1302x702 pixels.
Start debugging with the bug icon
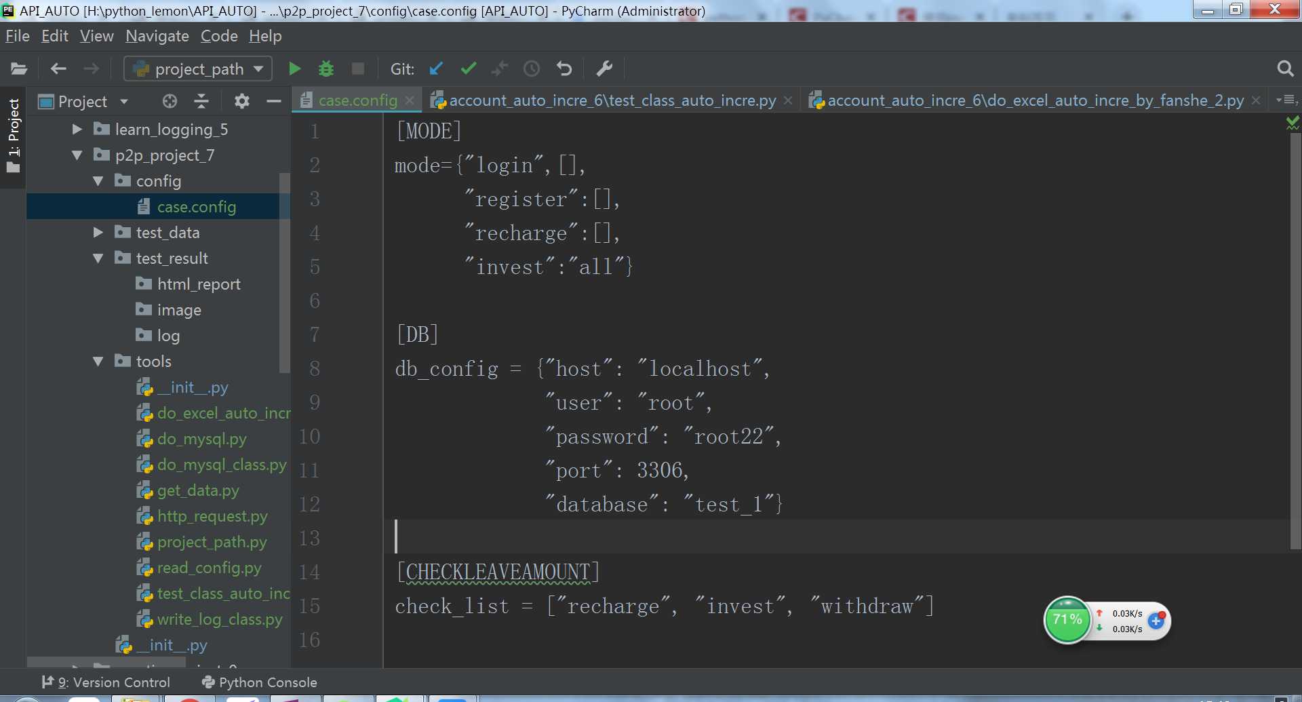326,69
